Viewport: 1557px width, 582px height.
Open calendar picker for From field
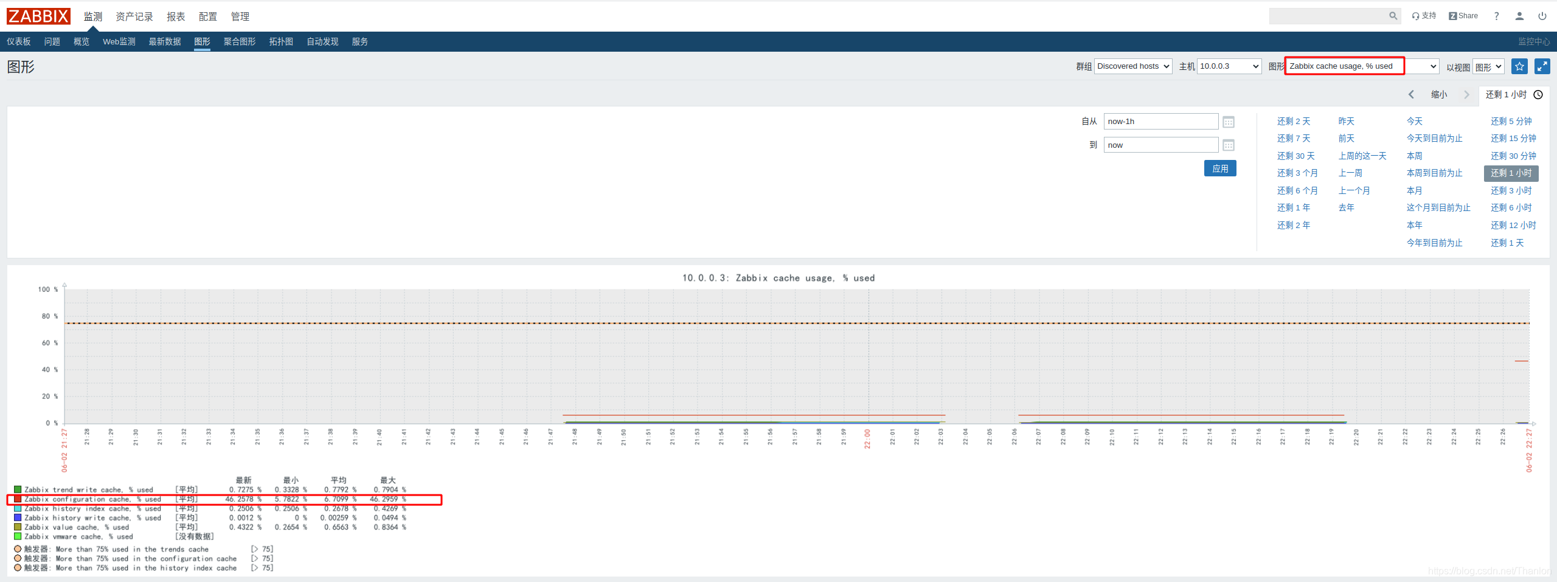(1228, 122)
